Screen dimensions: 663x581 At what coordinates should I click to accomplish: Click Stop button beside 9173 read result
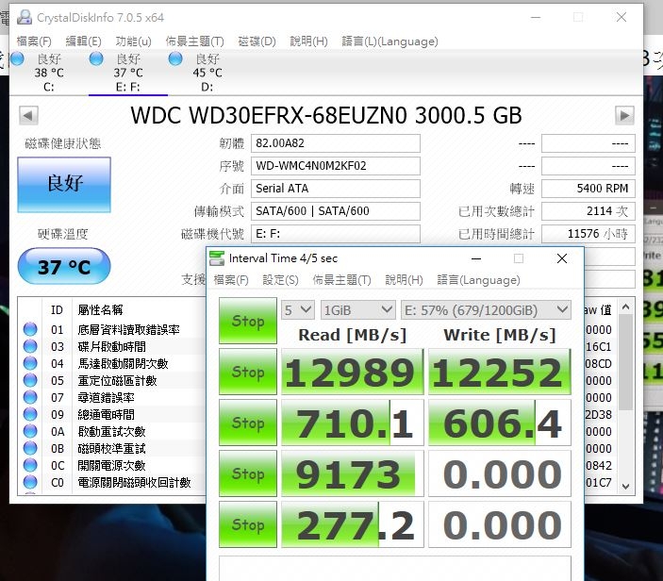(x=248, y=473)
